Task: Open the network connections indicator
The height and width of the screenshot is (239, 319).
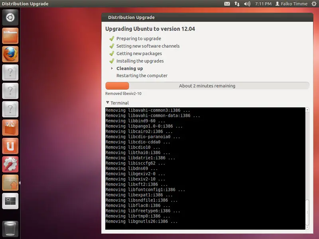Action: pos(237,4)
